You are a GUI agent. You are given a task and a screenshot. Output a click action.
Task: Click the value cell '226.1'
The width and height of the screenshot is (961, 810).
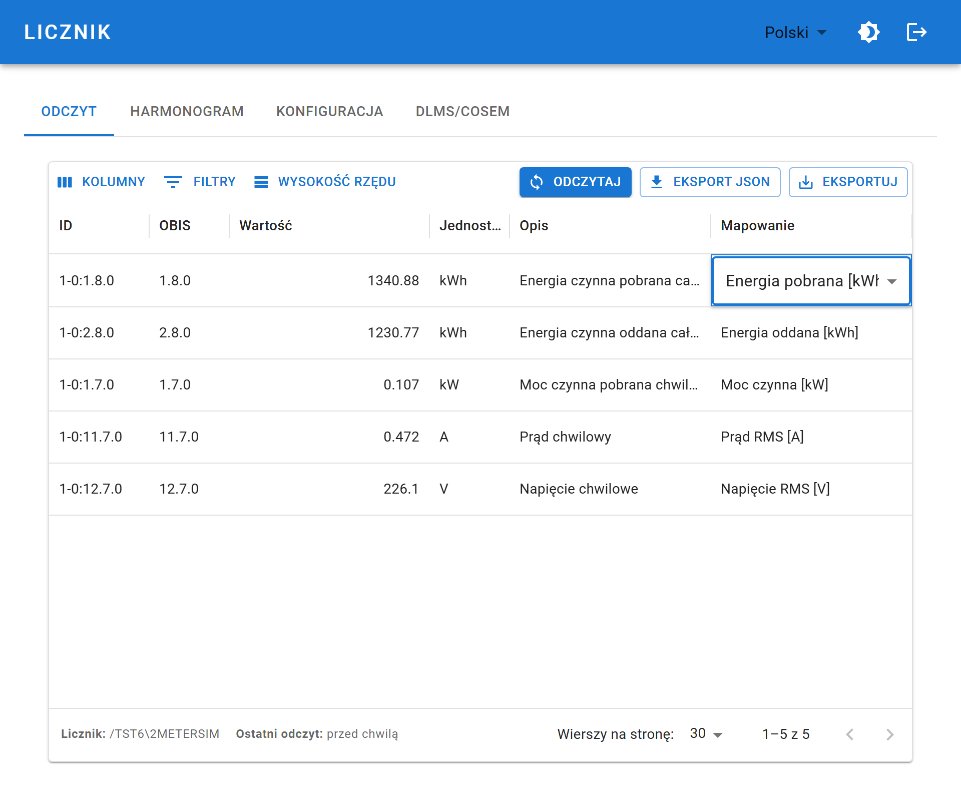(x=329, y=489)
